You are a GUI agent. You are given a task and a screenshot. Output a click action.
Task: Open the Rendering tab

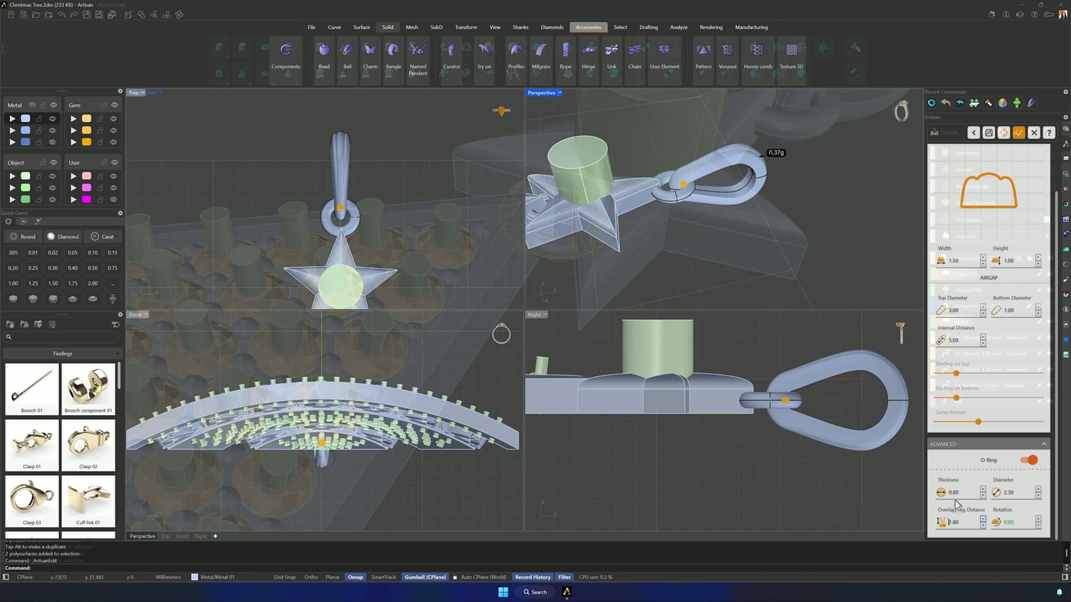[711, 27]
